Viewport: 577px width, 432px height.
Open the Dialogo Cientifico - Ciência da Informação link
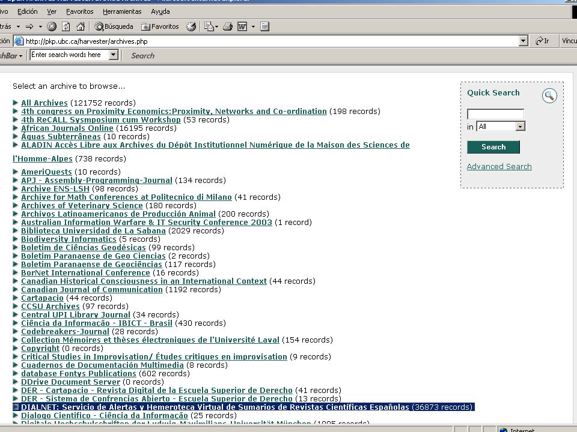point(104,415)
